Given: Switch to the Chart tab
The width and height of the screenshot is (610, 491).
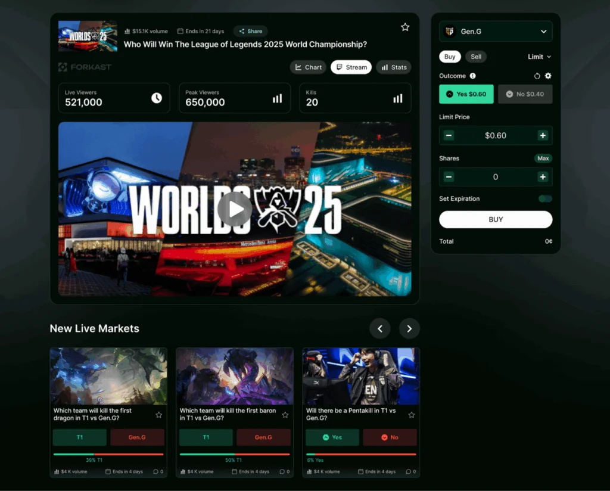Looking at the screenshot, I should [308, 67].
